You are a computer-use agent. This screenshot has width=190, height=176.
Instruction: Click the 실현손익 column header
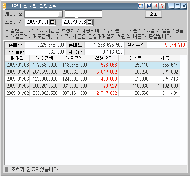(104, 58)
